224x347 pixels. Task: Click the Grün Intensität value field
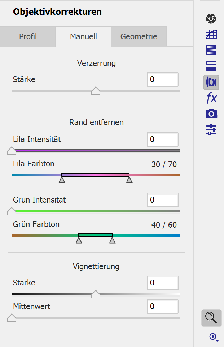coord(162,200)
